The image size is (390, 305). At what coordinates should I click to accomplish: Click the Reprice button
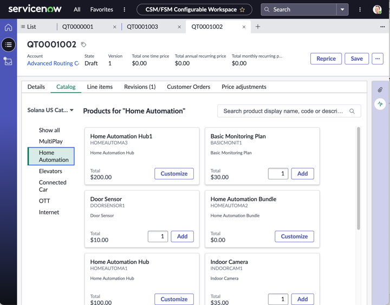[x=326, y=59]
